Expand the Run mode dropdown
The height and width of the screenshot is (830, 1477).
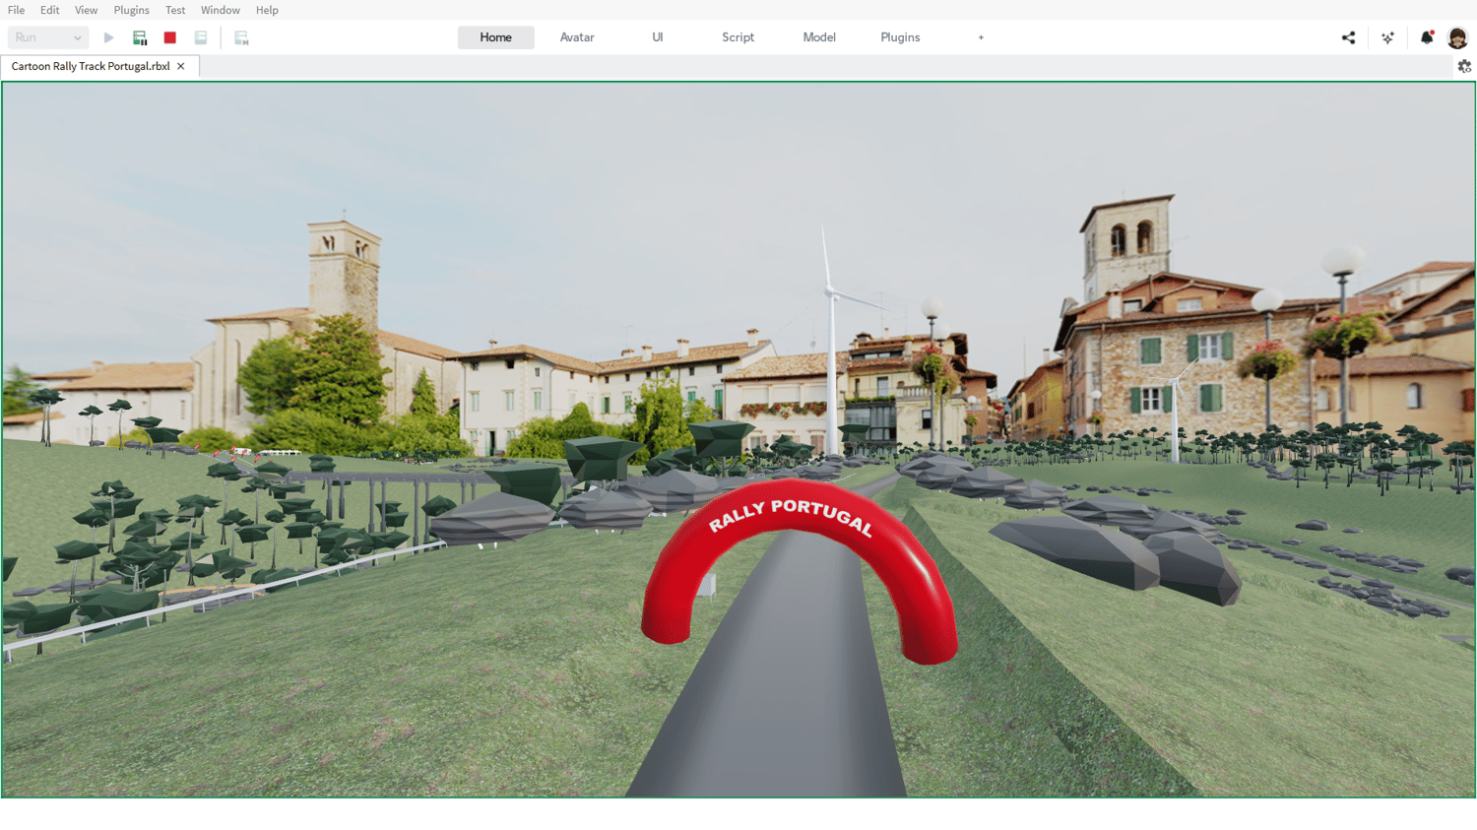click(x=48, y=37)
